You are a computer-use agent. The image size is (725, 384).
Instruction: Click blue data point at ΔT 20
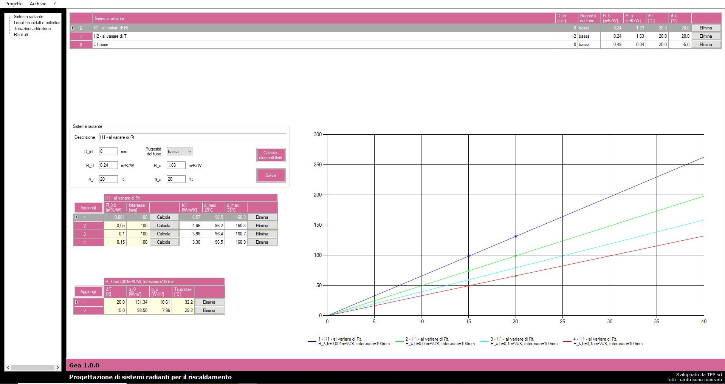pos(516,237)
